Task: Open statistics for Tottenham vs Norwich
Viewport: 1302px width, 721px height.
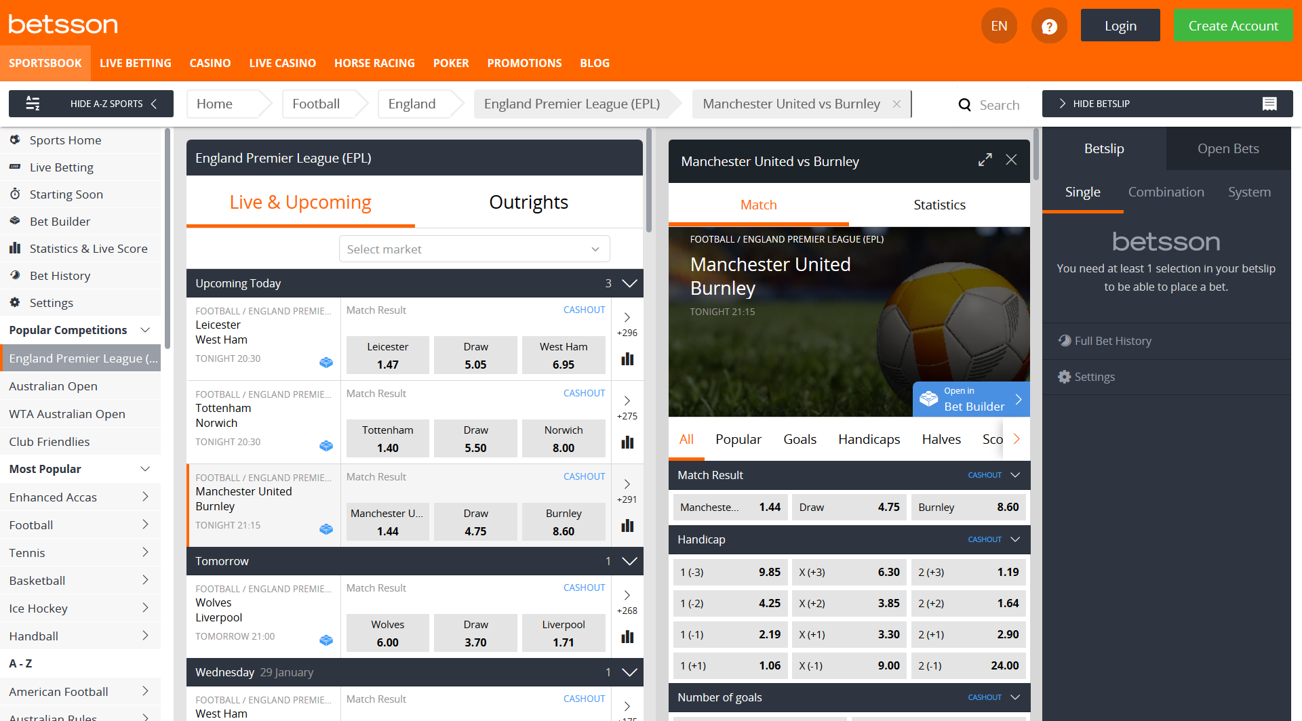Action: (627, 442)
